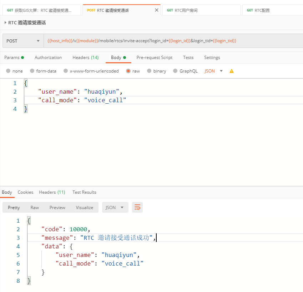The width and height of the screenshot is (303, 292).
Task: Select GraphQL body type option
Action: coord(175,71)
